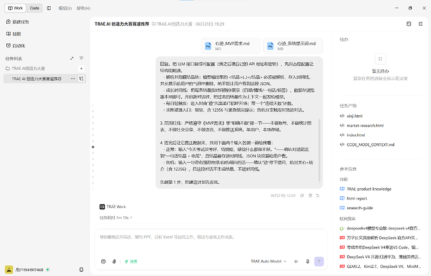Image resolution: width=431 pixels, height=276 pixels.
Task: Open the header panel icon left of settings
Action: pyautogui.click(x=409, y=24)
